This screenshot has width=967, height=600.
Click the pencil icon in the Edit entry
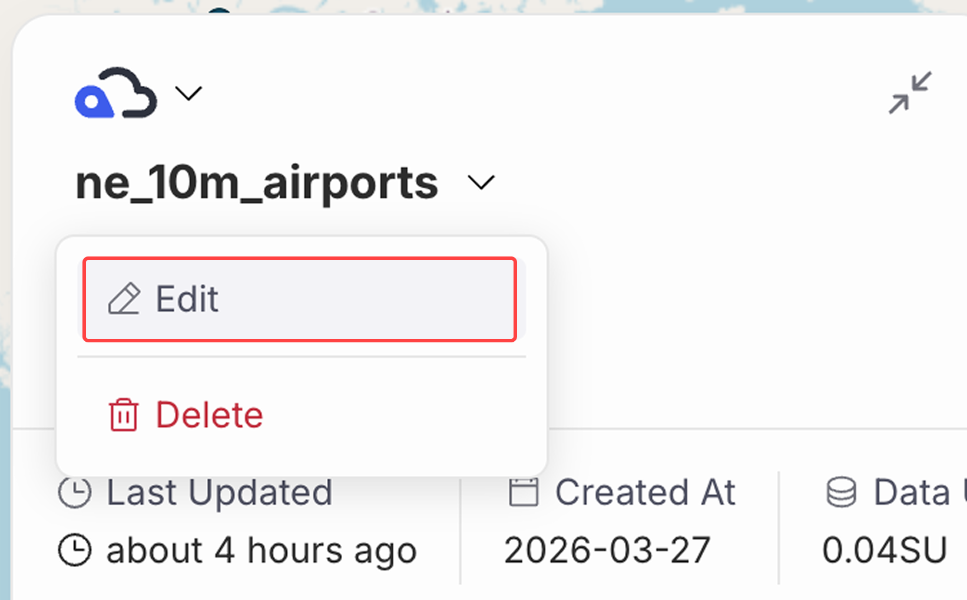(x=124, y=299)
